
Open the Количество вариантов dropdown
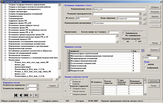coord(38,85)
